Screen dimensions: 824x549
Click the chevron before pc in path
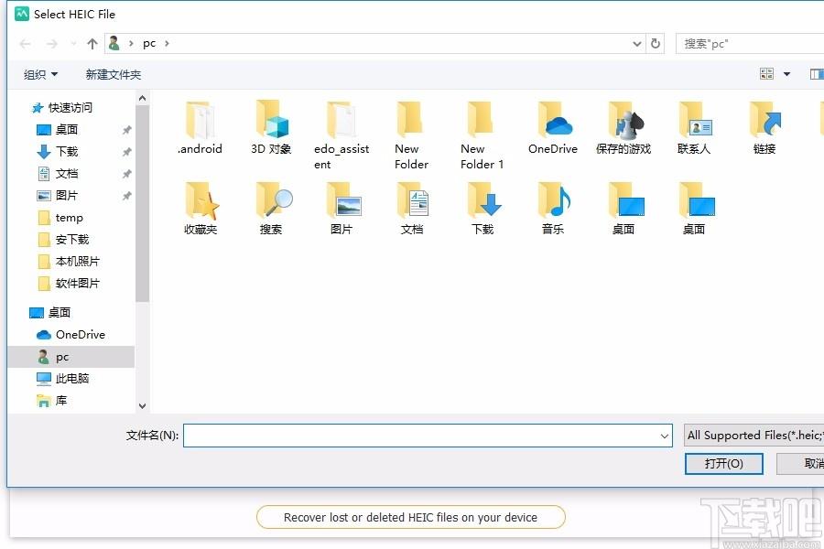[131, 44]
